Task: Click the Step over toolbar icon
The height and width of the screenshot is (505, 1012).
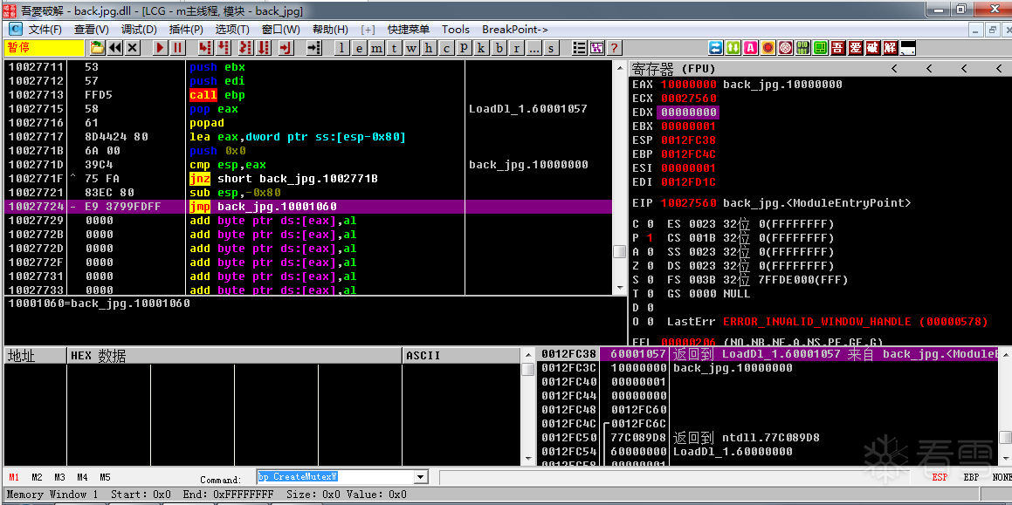Action: coord(224,48)
